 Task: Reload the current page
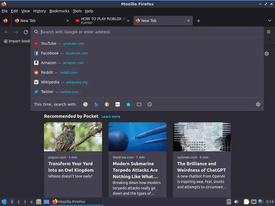click(26, 32)
